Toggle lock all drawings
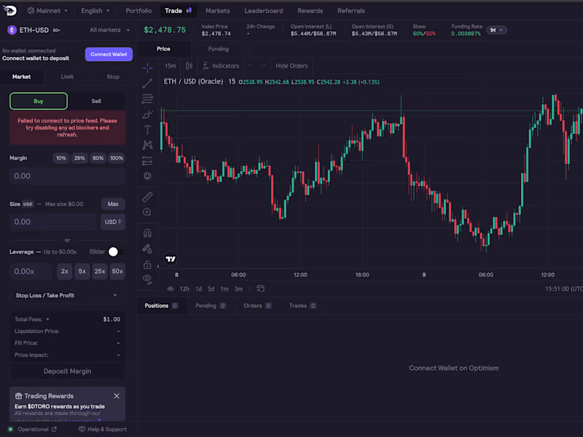This screenshot has height=437, width=583. [x=147, y=264]
